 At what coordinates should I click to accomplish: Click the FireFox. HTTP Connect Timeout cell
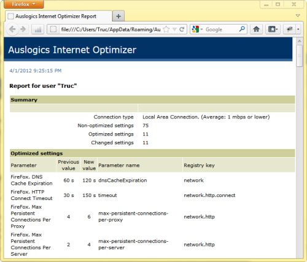[31, 195]
